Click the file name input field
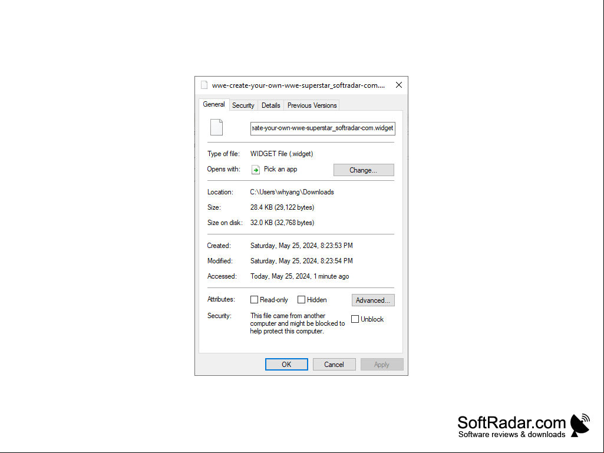604x453 pixels. (323, 128)
